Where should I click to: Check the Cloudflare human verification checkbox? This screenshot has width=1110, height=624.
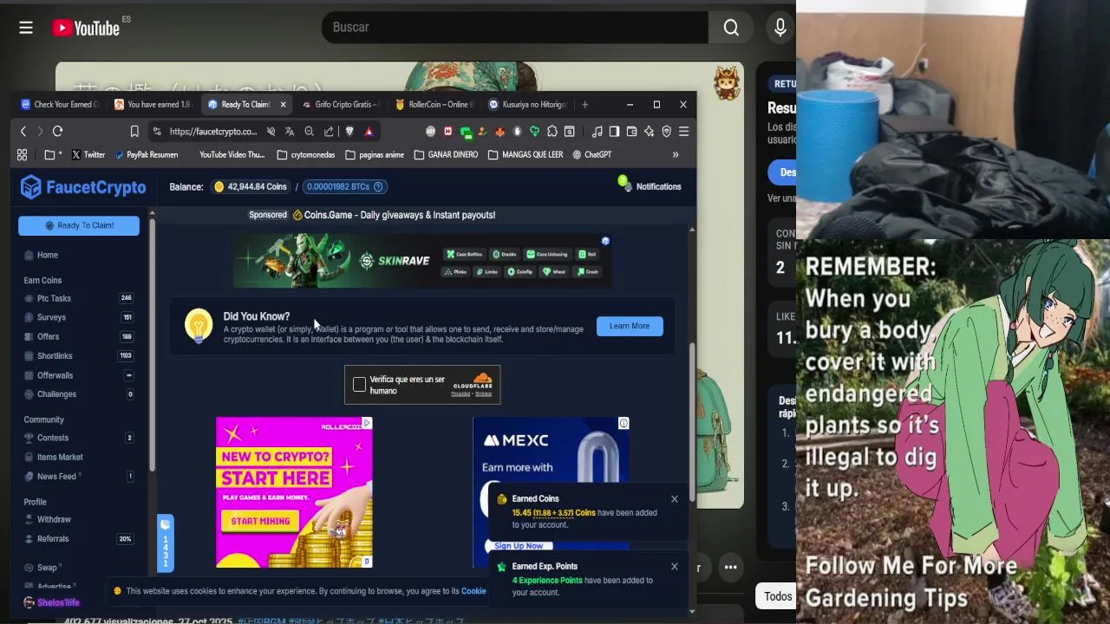[x=359, y=385]
